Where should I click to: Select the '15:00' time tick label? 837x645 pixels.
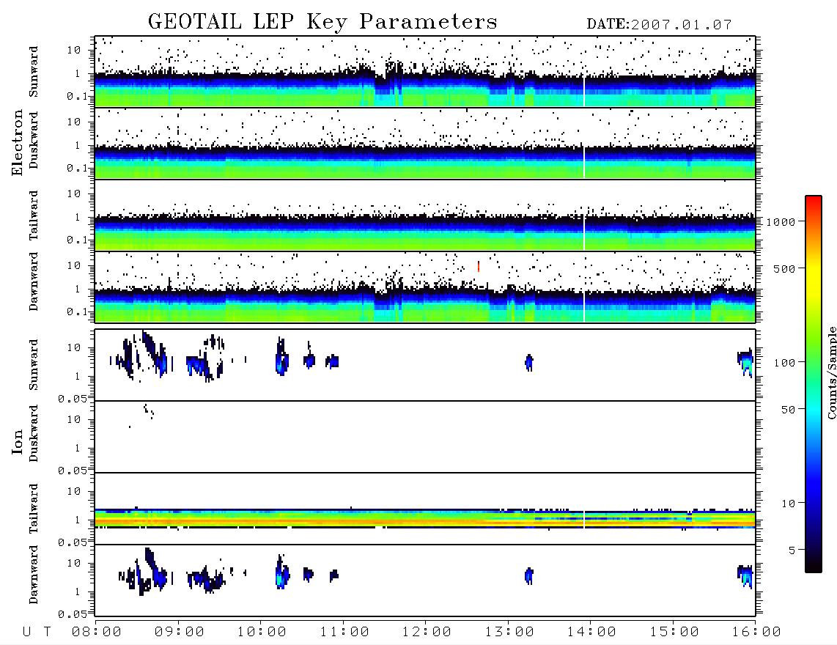(x=674, y=632)
